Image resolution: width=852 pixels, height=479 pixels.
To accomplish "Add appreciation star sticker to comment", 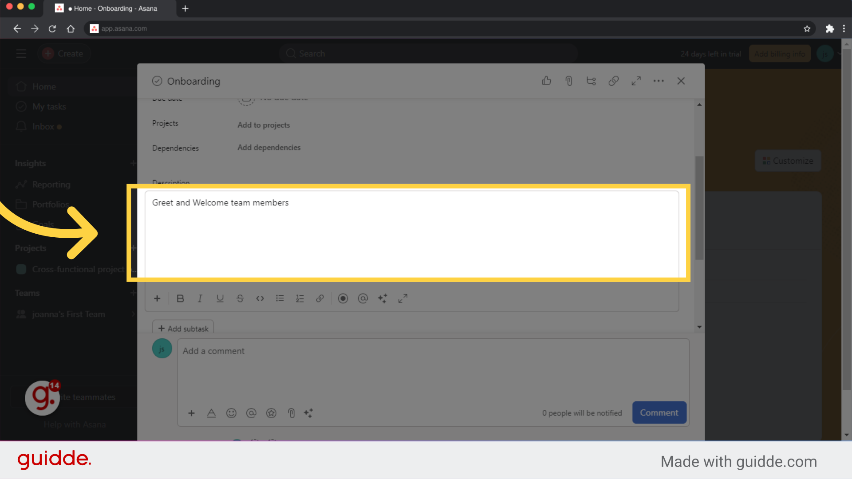I will [x=271, y=413].
